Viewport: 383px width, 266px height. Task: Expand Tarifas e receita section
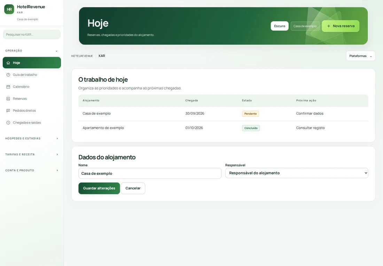point(32,154)
